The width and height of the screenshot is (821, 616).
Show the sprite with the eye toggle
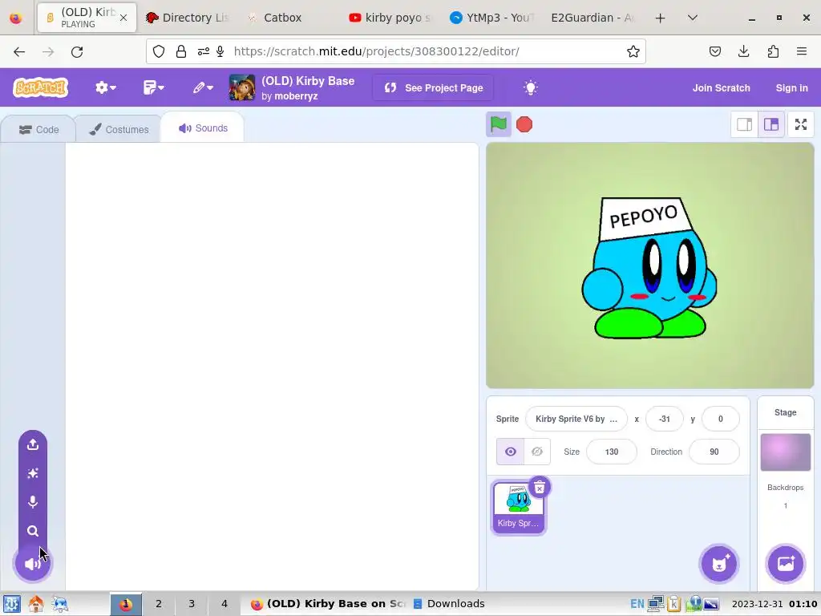[x=510, y=452]
